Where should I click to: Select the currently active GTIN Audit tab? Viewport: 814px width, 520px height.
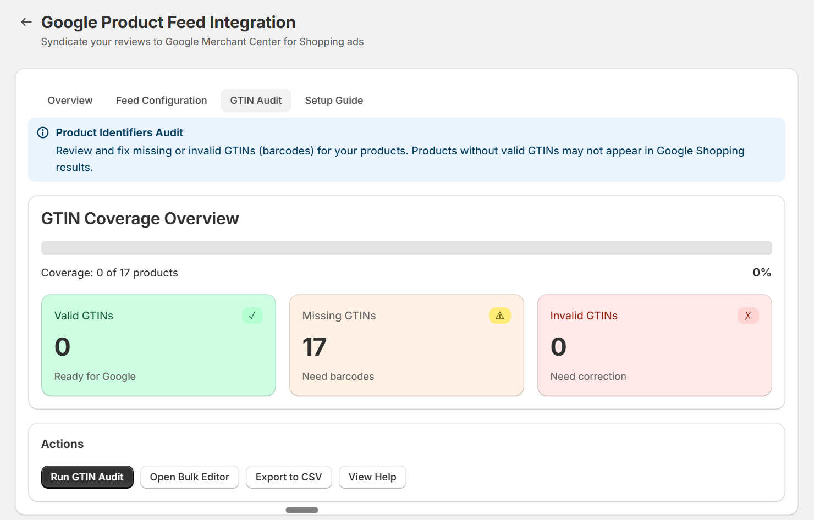coord(256,100)
